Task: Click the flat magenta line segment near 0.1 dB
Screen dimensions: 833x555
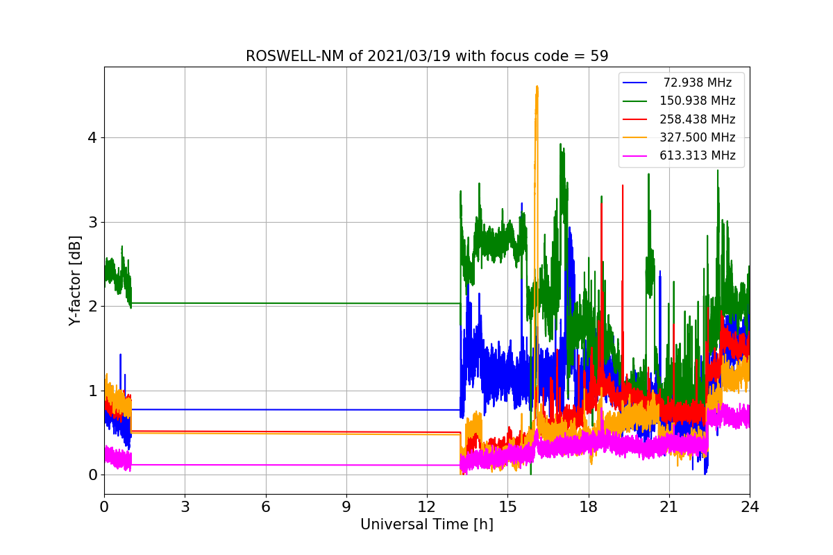Action: pyautogui.click(x=296, y=465)
